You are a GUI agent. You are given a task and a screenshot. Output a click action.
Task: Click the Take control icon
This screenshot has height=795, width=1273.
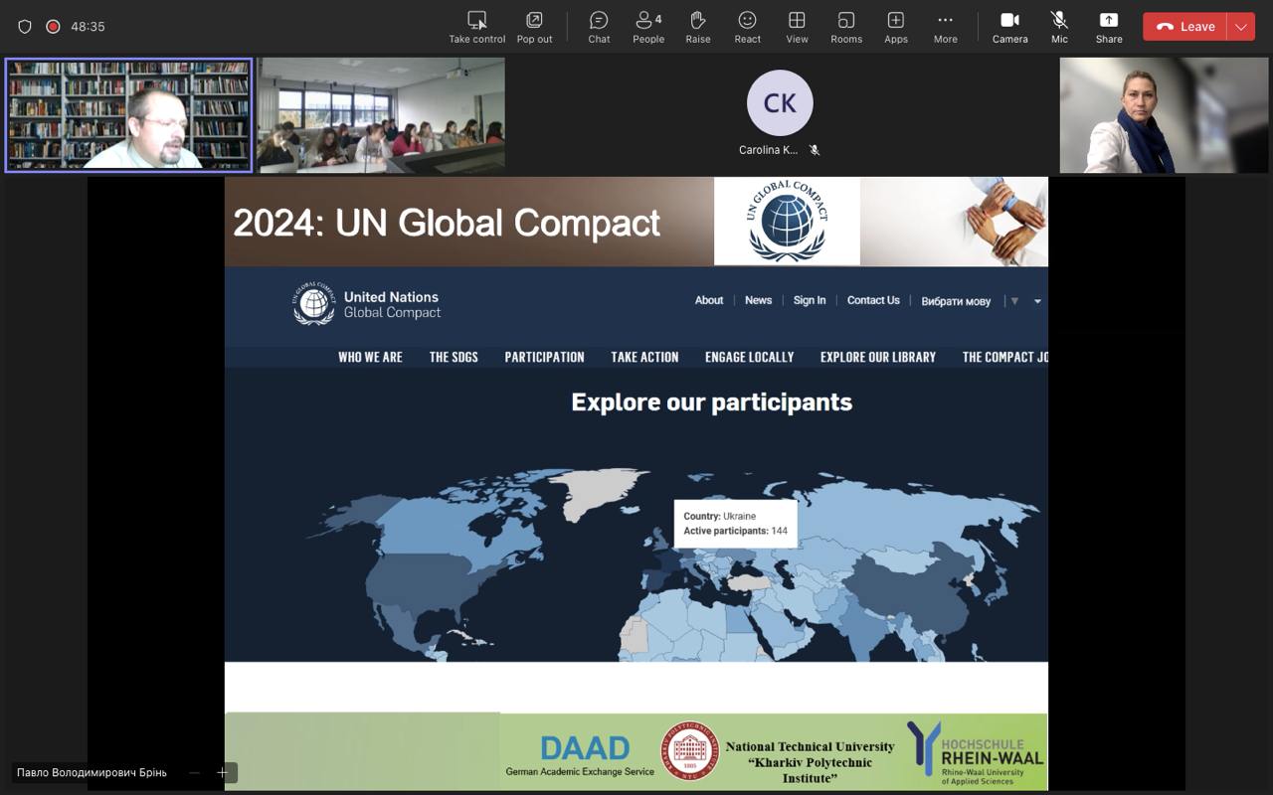click(x=477, y=27)
